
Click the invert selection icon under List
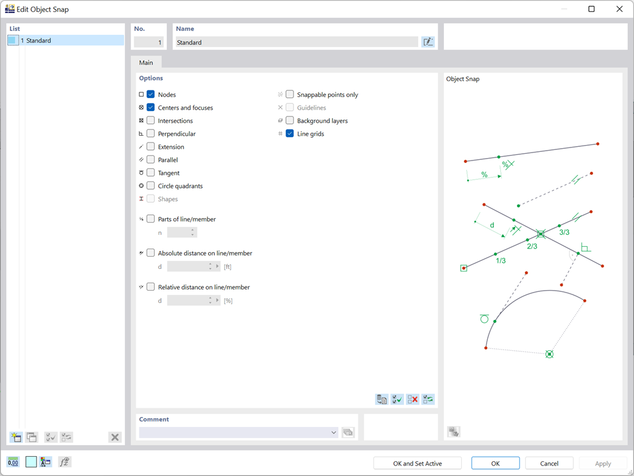66,437
